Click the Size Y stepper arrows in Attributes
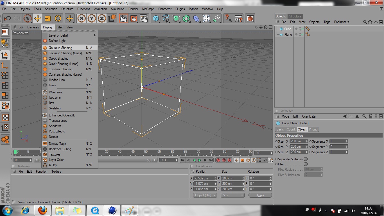The width and height of the screenshot is (384, 216). [307, 147]
